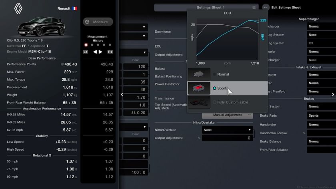Go to next measurement with right arrow
Image resolution: width=336 pixels, height=189 pixels.
coord(100,52)
